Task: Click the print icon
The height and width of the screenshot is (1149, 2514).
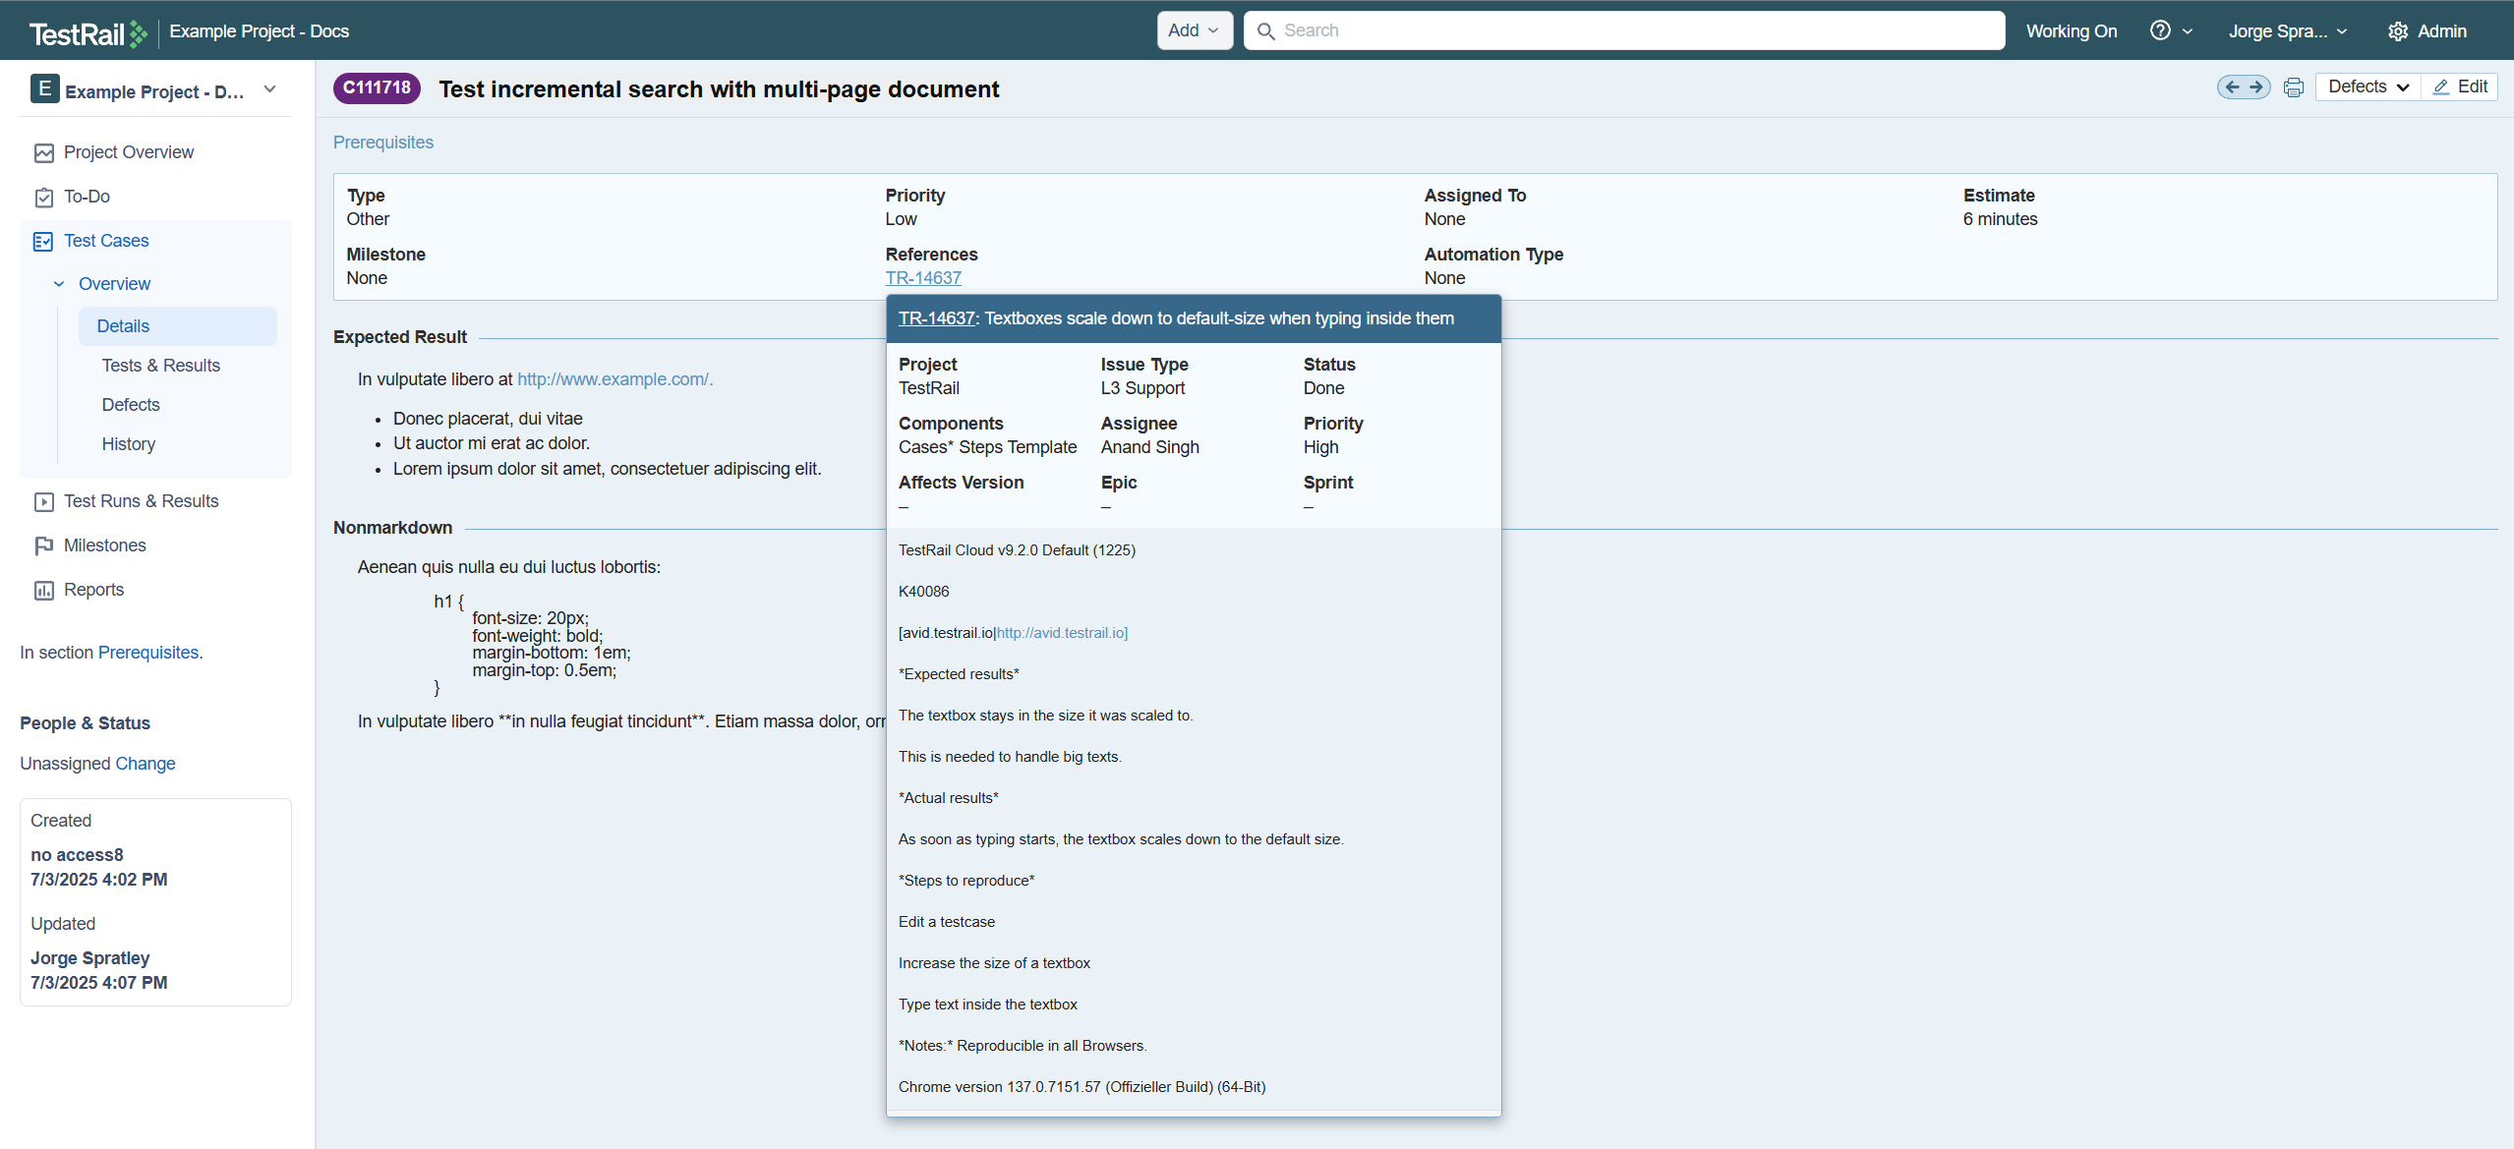Action: (2293, 87)
